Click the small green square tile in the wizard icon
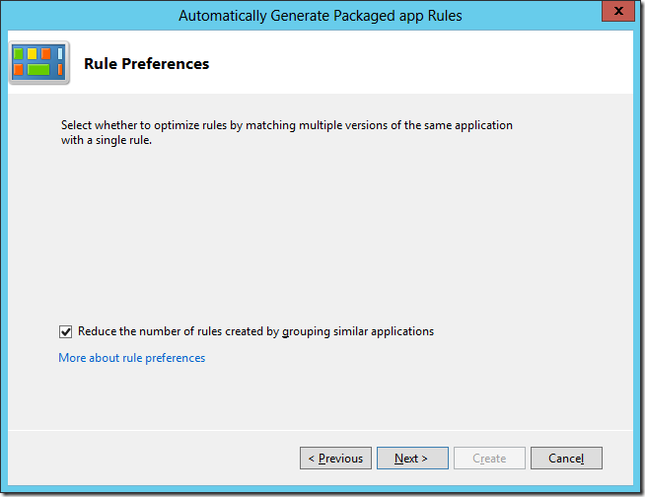645x497 pixels. click(19, 53)
